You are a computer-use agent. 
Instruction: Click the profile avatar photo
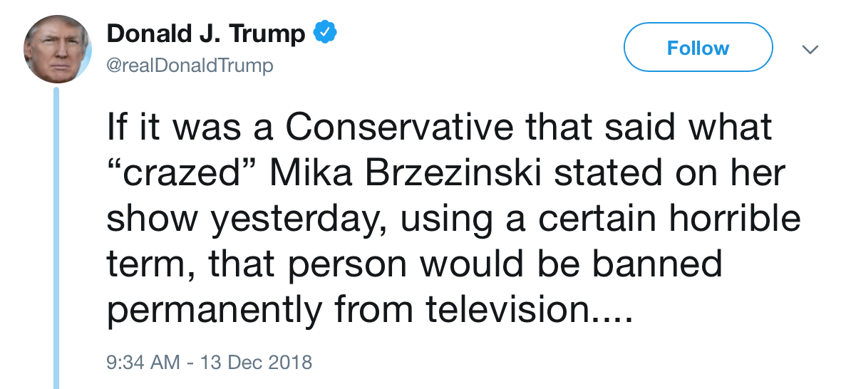tap(58, 49)
